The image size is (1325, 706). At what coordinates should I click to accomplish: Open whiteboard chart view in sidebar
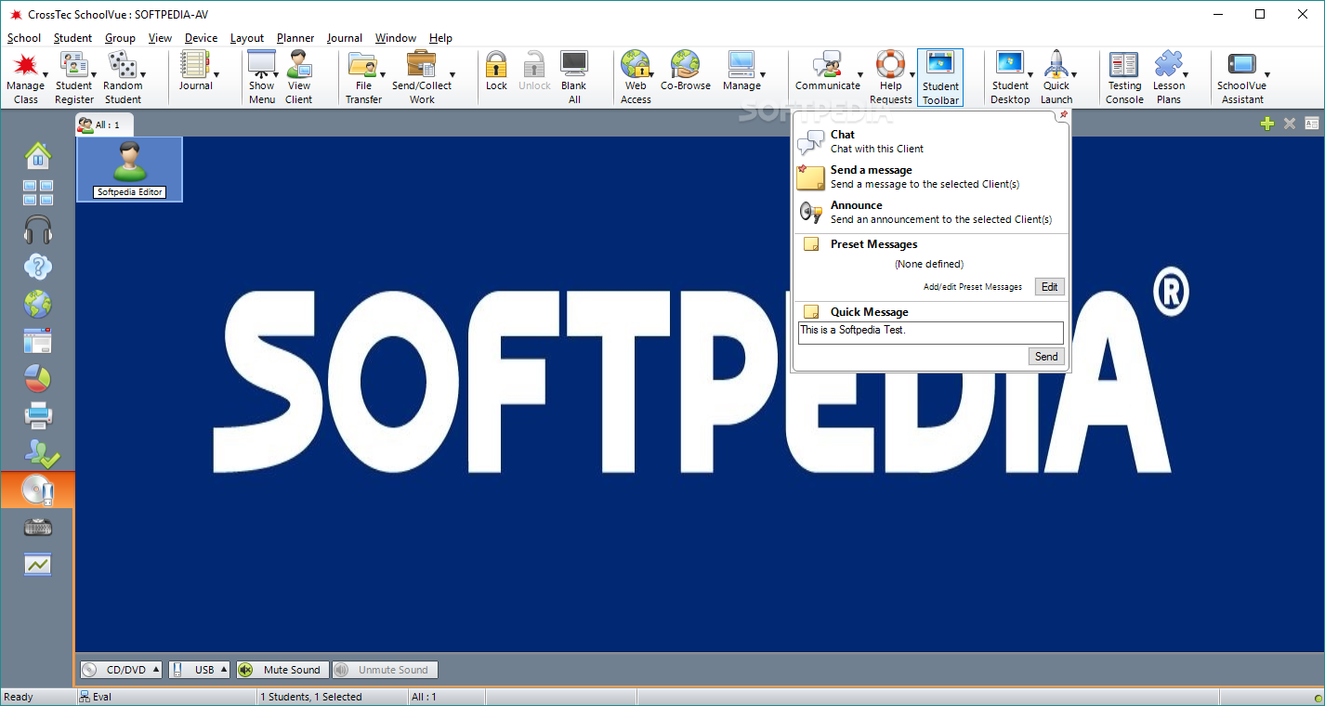point(38,564)
